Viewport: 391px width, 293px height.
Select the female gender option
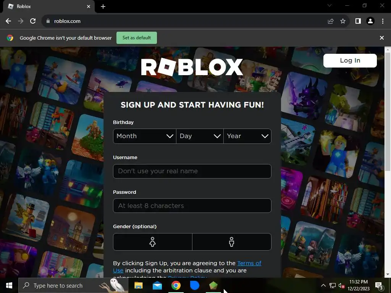(x=153, y=241)
